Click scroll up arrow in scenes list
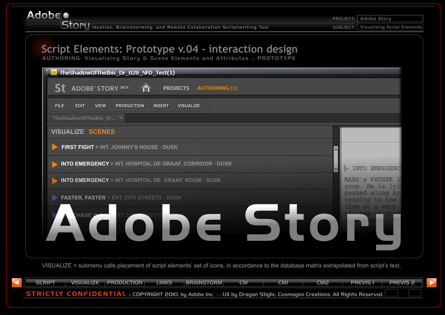The height and width of the screenshot is (315, 445). click(336, 148)
